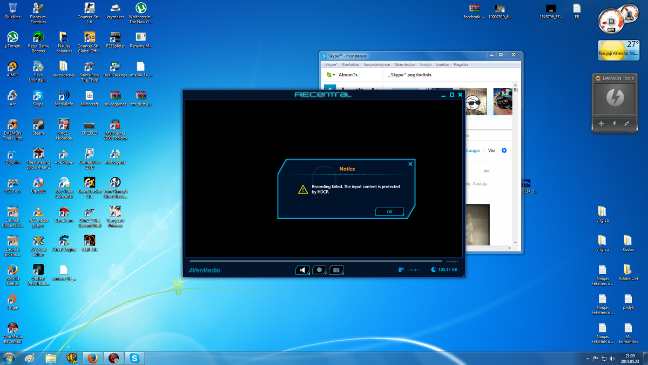Click the RECentral disk space indicator icon
The height and width of the screenshot is (365, 648).
[433, 269]
